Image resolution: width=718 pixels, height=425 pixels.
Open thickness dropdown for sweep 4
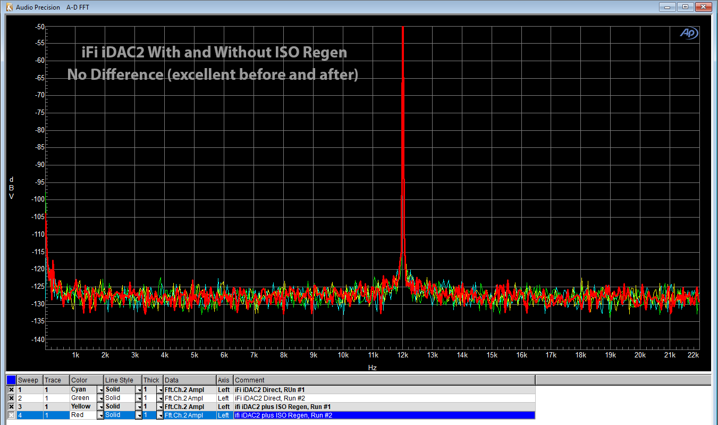[x=159, y=415]
